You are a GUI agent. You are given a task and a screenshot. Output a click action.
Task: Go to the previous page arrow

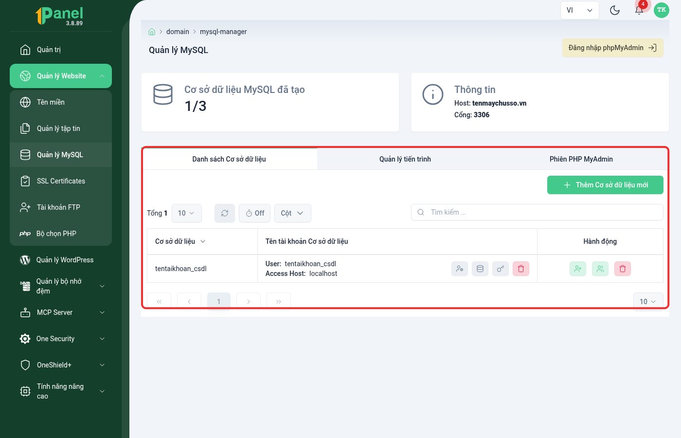pyautogui.click(x=189, y=302)
